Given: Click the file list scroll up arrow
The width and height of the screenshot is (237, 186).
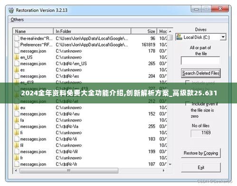Looking at the screenshot, I should coord(170,31).
